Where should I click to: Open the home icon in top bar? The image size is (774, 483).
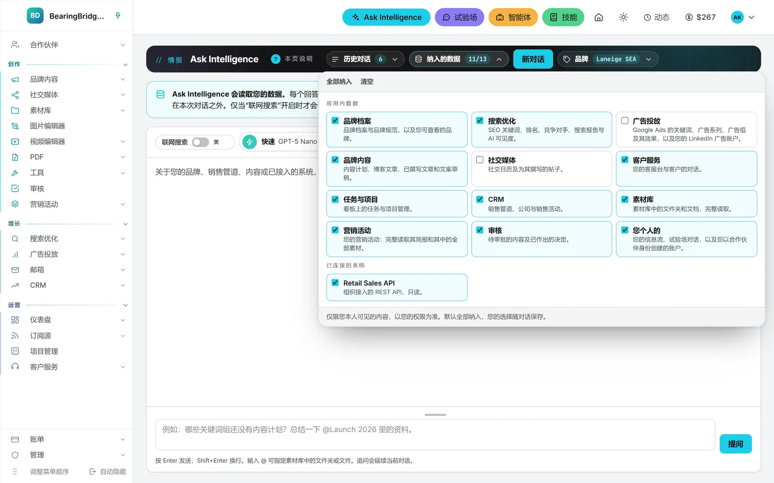[599, 17]
